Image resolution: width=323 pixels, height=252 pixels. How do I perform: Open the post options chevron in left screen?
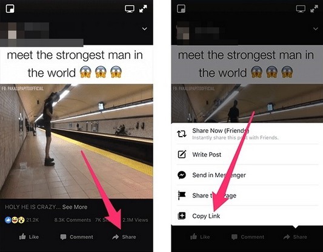point(145,29)
